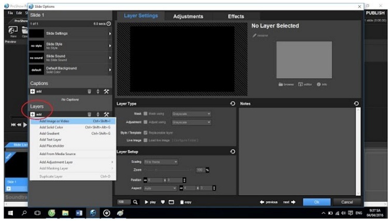This screenshot has width=391, height=221.
Task: Toggle the Replaceable layer checkbox
Action: 146,132
